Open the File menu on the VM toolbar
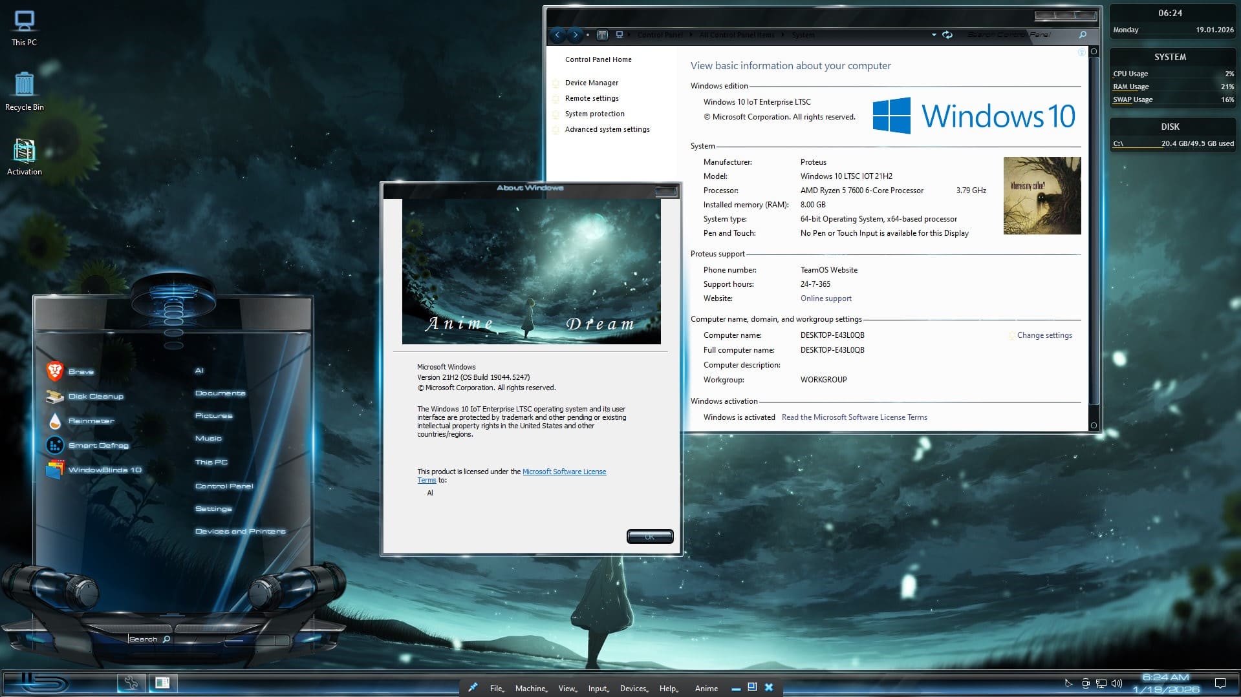 click(497, 689)
